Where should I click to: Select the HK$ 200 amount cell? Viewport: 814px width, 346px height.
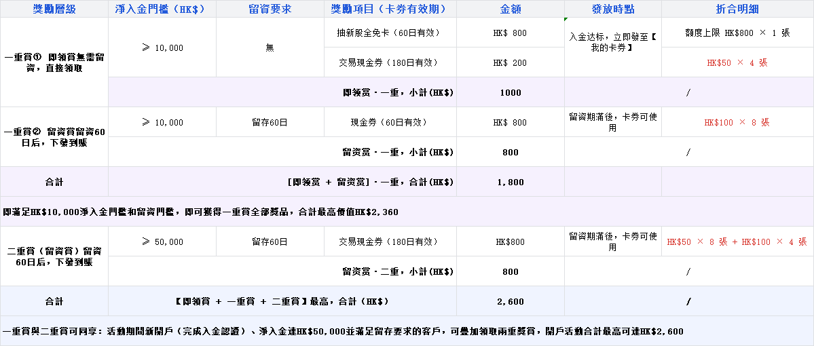click(511, 62)
